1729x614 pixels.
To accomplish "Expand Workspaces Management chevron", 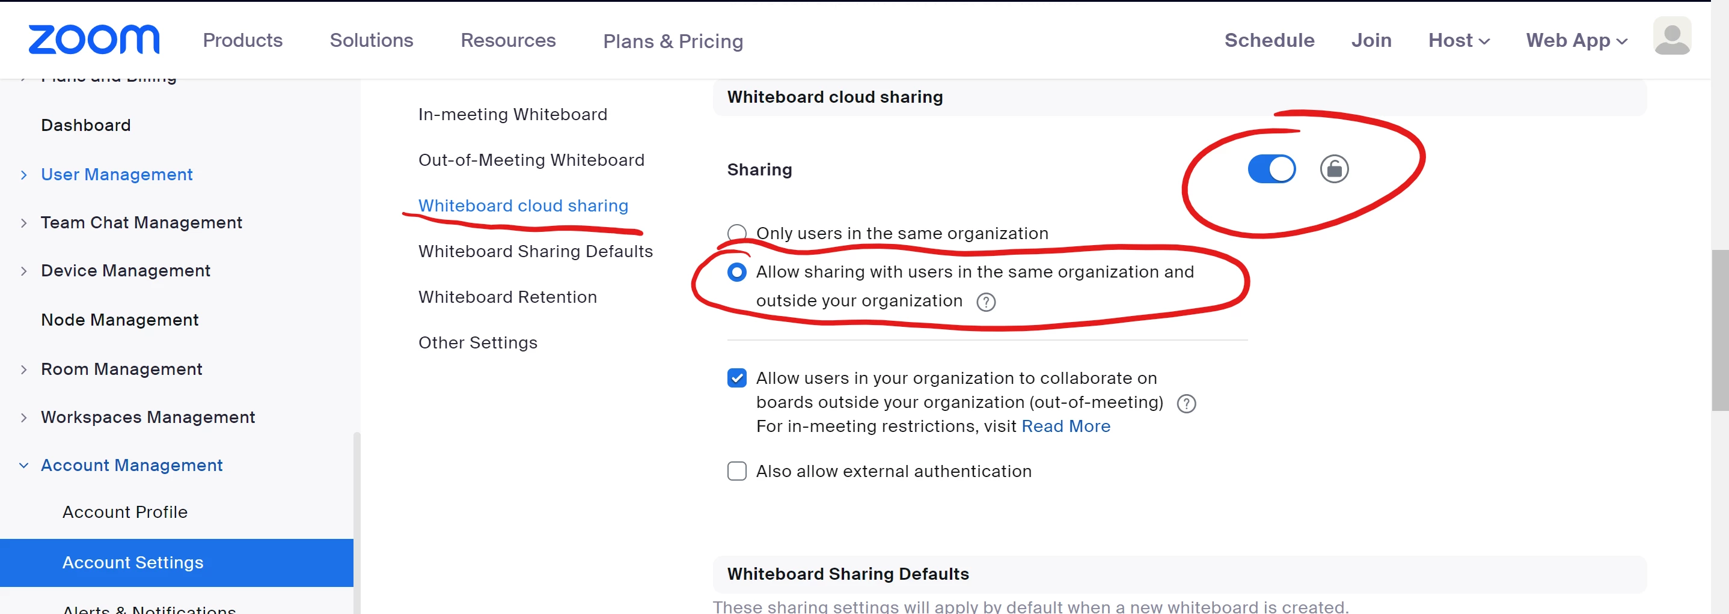I will click(x=24, y=418).
